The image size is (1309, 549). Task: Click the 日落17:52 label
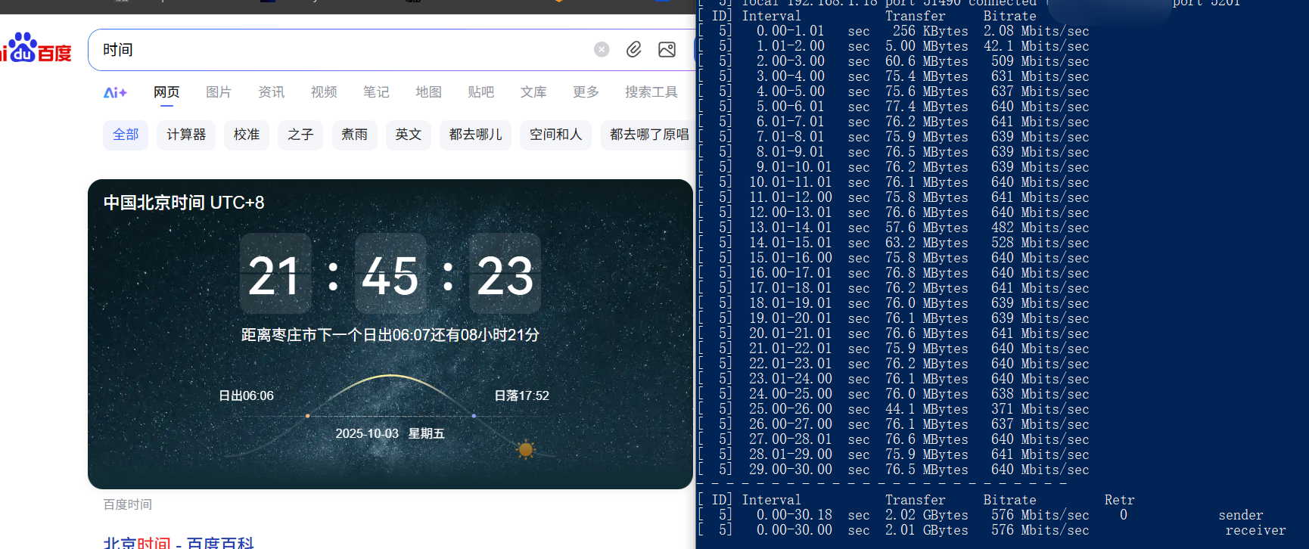[x=521, y=395]
